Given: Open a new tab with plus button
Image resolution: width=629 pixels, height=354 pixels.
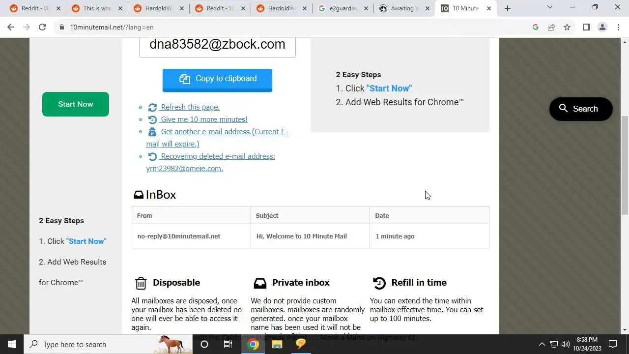Looking at the screenshot, I should tap(508, 8).
